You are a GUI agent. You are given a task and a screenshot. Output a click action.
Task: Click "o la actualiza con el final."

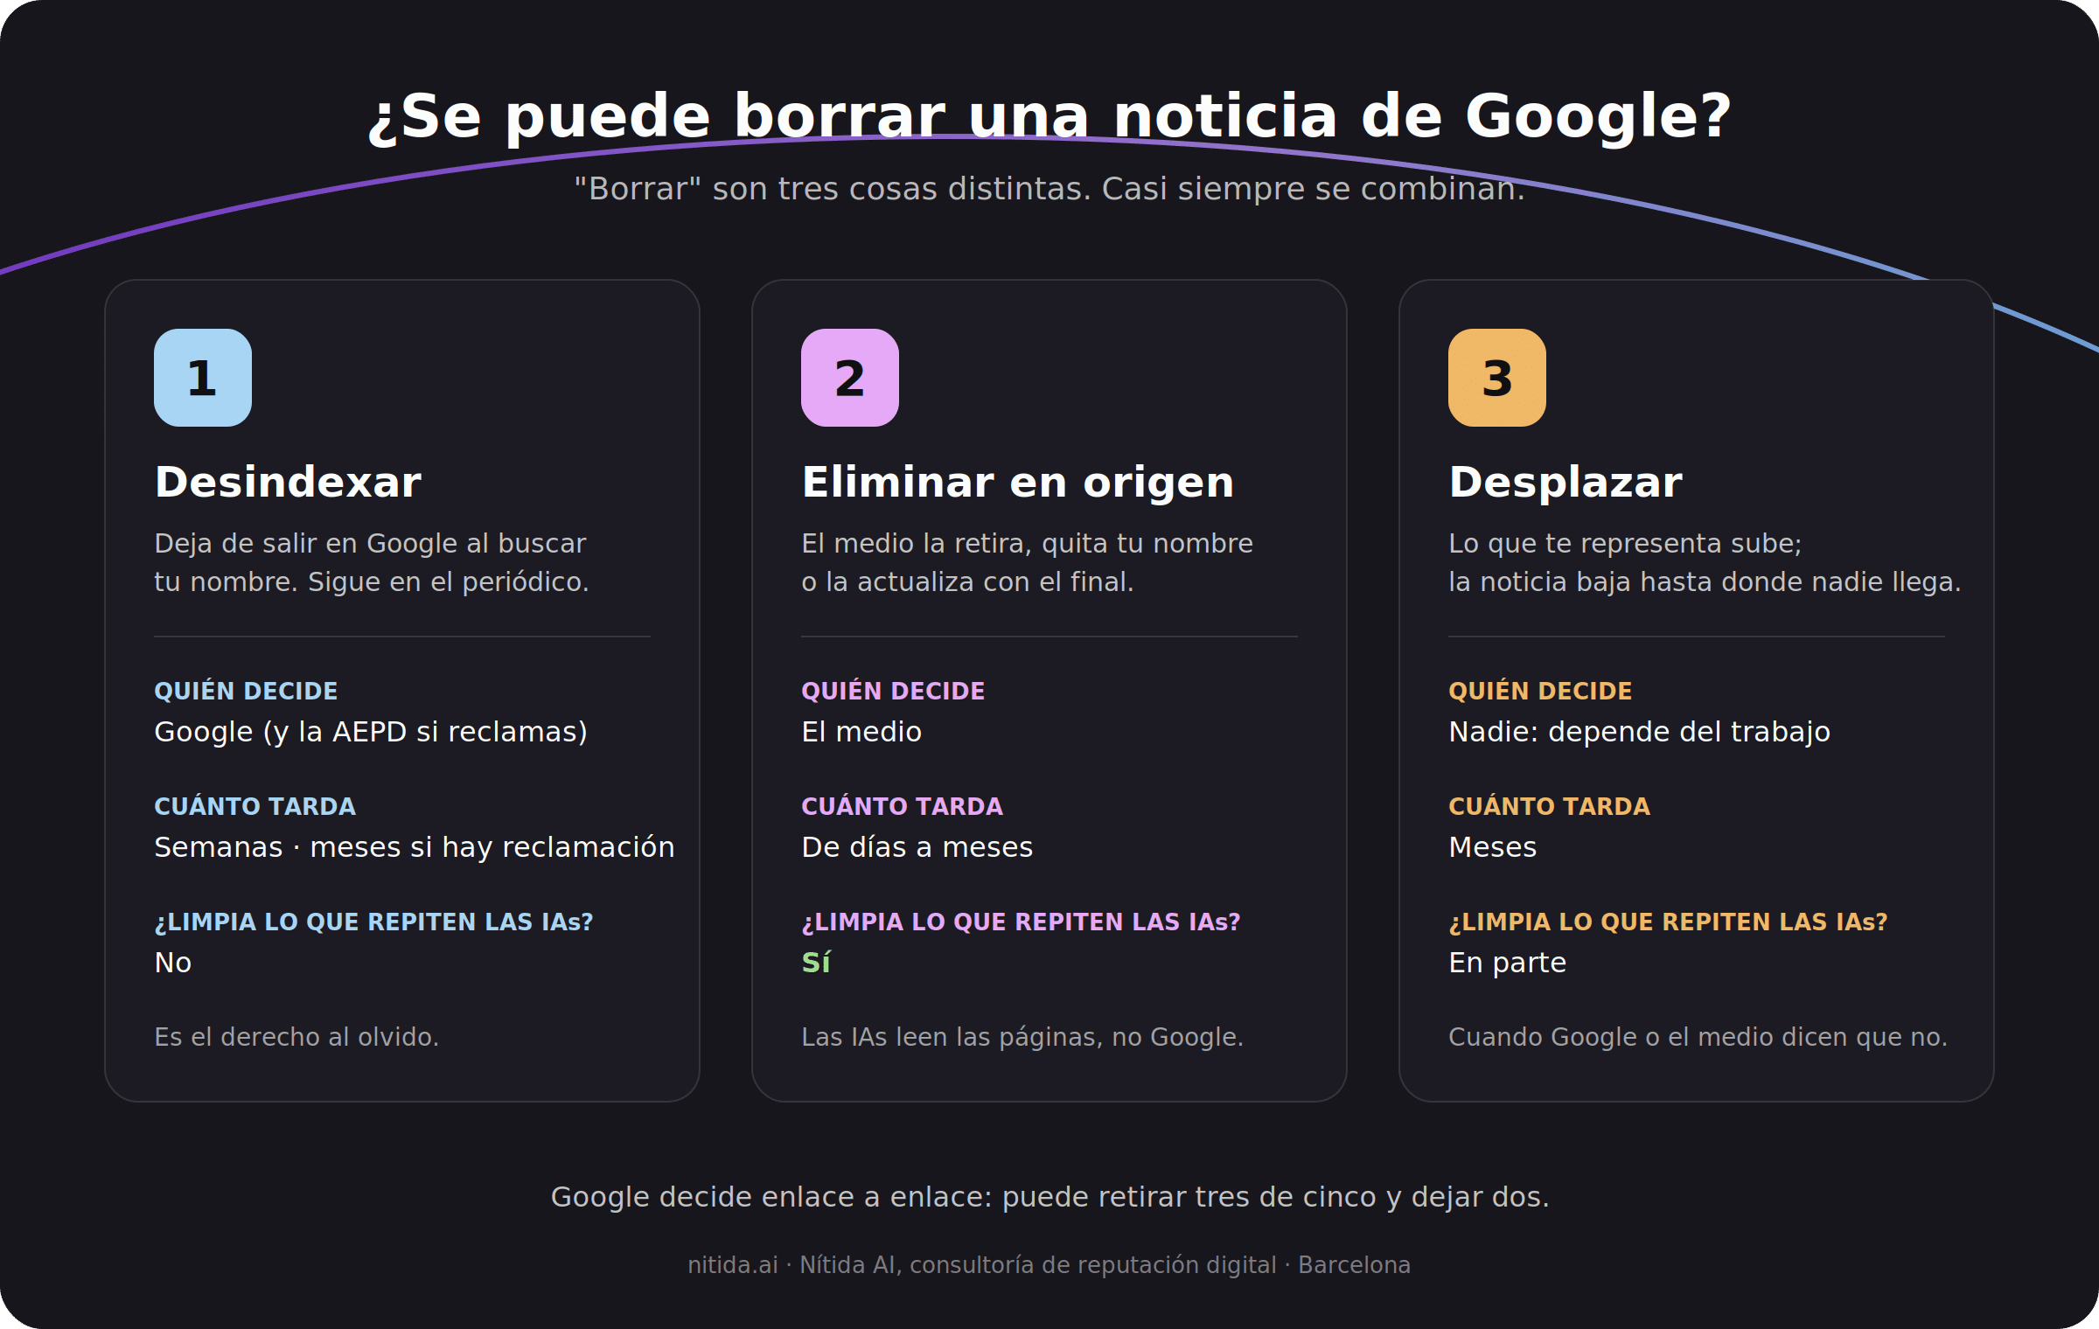click(967, 581)
